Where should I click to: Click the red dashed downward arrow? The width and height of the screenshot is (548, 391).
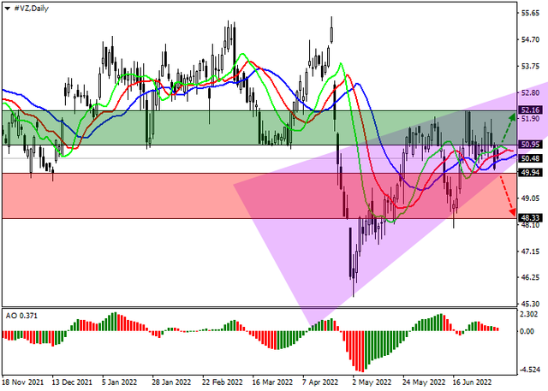(x=508, y=196)
